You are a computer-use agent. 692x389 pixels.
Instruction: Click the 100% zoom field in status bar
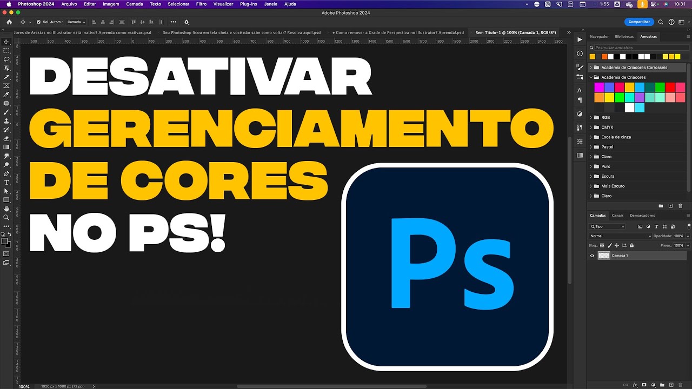(x=24, y=386)
